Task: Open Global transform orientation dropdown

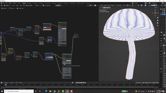Action: click(120, 5)
